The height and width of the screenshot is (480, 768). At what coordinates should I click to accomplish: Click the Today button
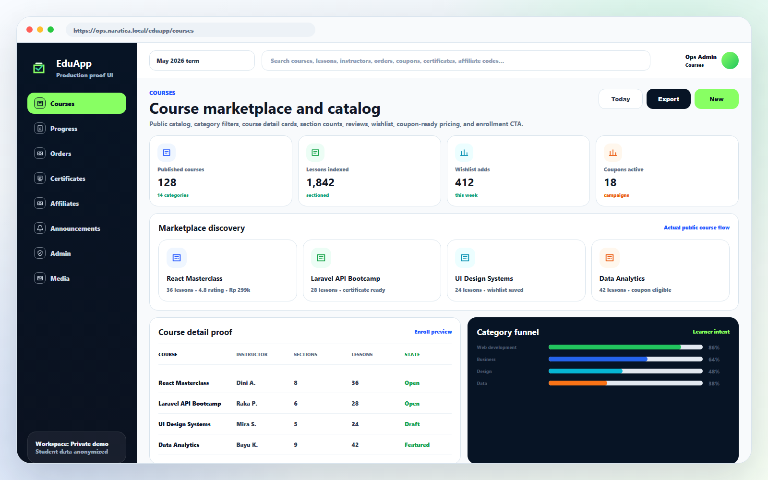(621, 99)
